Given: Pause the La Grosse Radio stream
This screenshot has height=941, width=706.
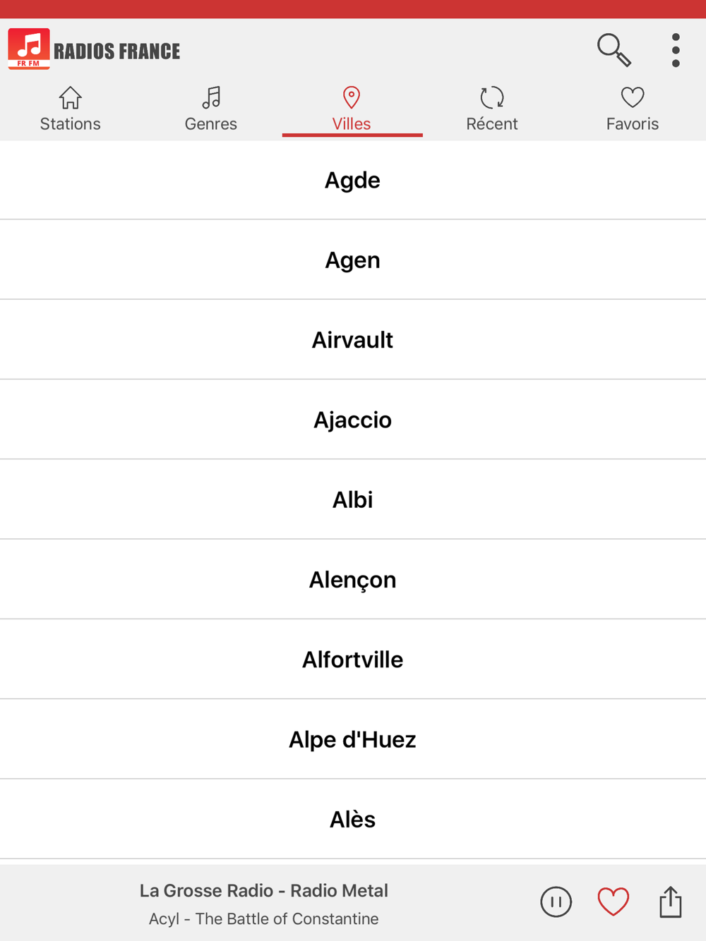Looking at the screenshot, I should pos(556,901).
